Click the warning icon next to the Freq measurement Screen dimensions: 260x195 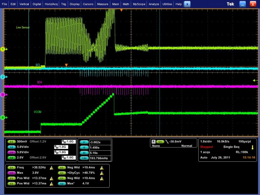coord(51,168)
